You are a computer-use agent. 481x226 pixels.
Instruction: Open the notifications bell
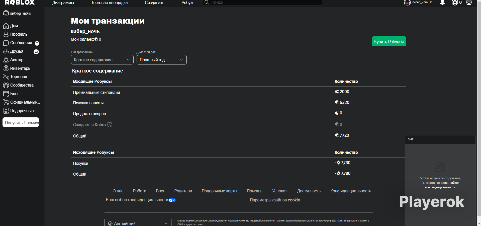tap(442, 3)
